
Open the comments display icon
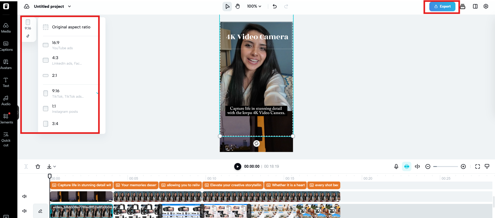coord(487,166)
